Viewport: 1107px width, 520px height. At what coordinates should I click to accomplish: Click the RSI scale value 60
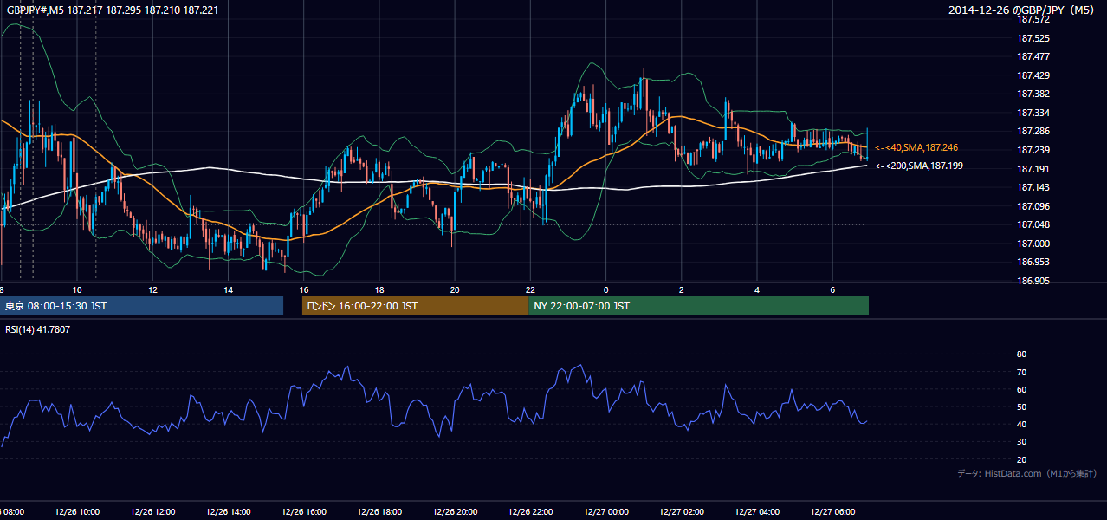coord(1022,390)
